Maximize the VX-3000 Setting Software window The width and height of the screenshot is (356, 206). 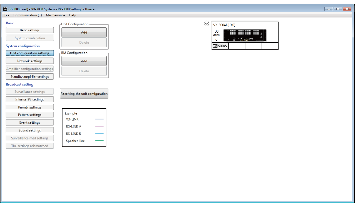point(338,9)
